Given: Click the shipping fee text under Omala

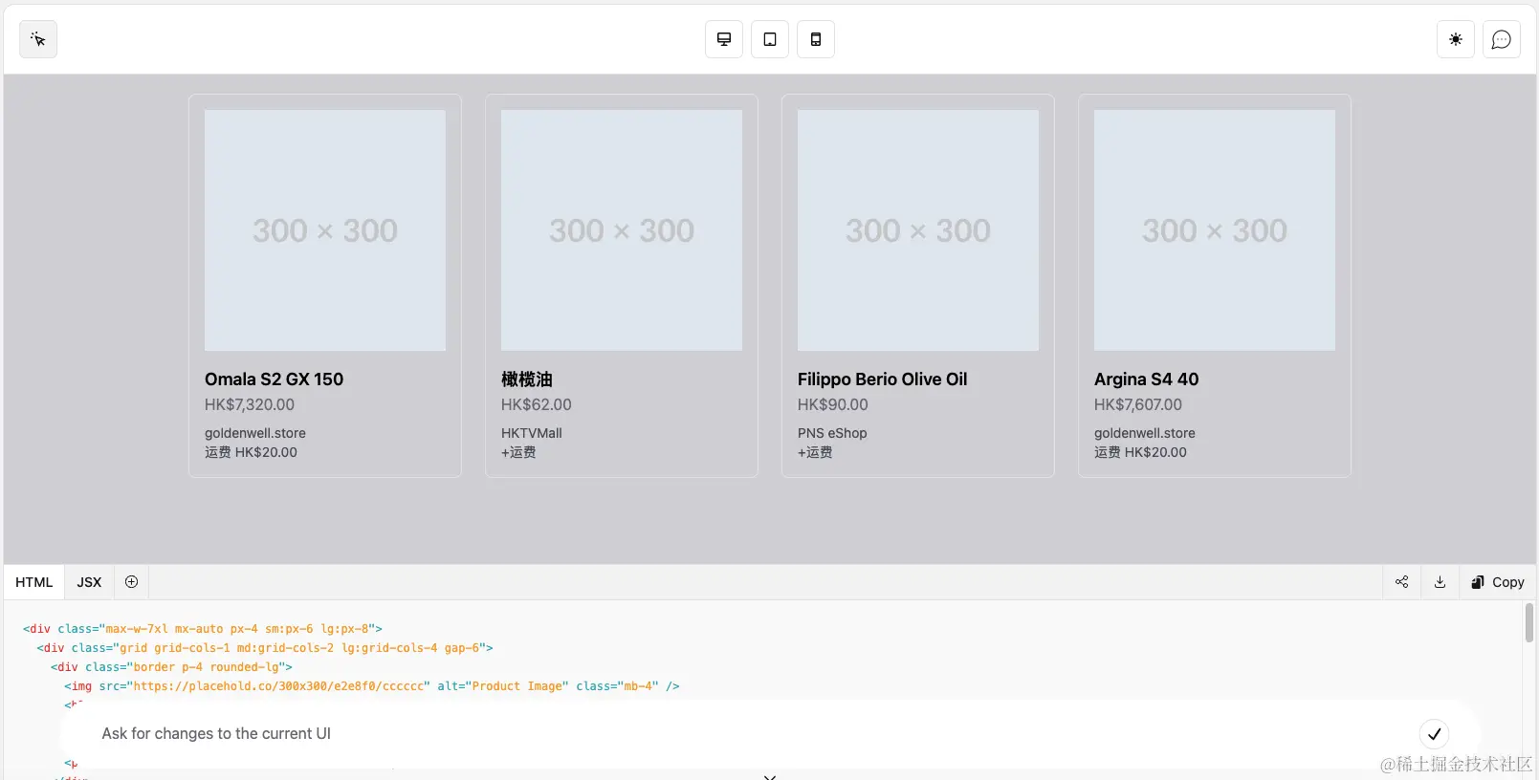Looking at the screenshot, I should [x=251, y=452].
